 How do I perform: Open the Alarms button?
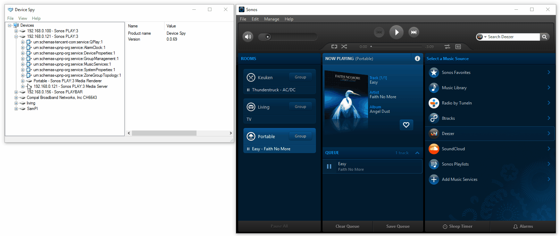click(523, 226)
